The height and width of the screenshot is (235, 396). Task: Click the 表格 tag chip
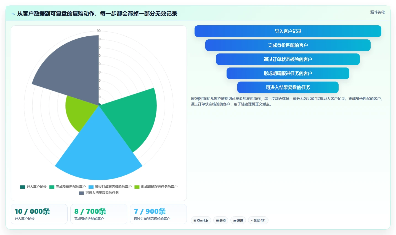point(221,220)
